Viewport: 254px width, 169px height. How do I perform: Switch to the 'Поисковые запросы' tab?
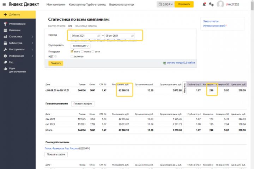(86, 26)
